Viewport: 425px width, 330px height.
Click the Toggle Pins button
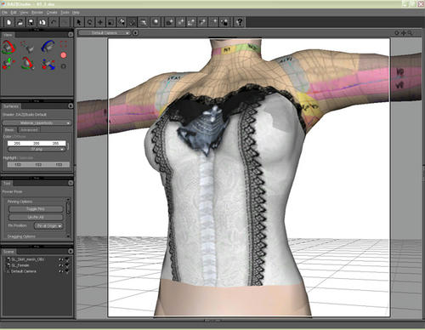36,209
